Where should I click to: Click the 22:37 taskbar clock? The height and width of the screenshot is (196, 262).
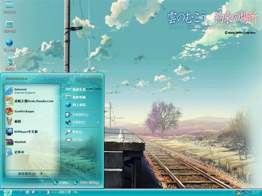pyautogui.click(x=255, y=192)
